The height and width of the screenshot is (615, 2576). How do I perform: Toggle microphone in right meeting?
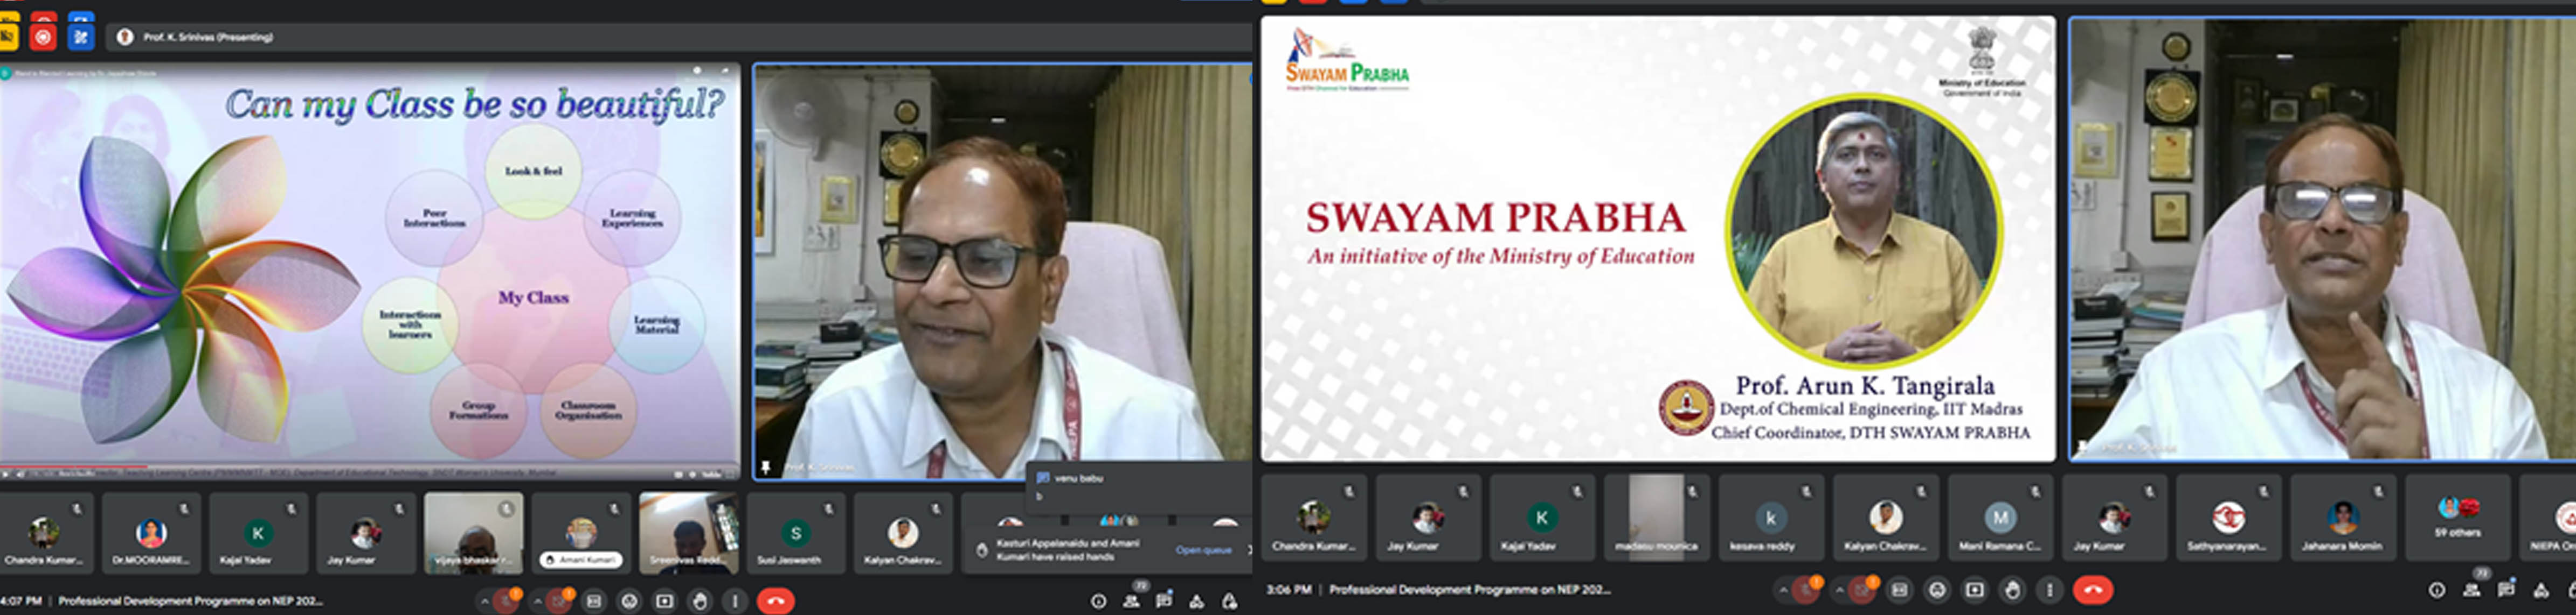[1806, 590]
